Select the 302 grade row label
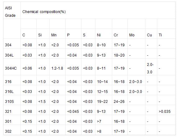 coord(8,131)
